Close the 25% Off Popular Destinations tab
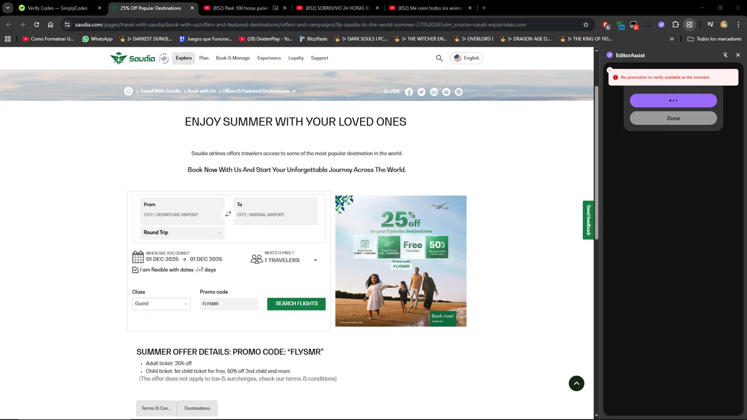 192,8
